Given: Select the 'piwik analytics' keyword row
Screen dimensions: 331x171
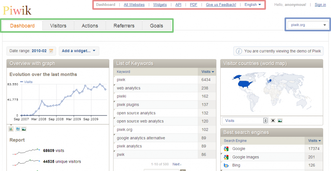Looking at the screenshot, I should click(165, 146).
